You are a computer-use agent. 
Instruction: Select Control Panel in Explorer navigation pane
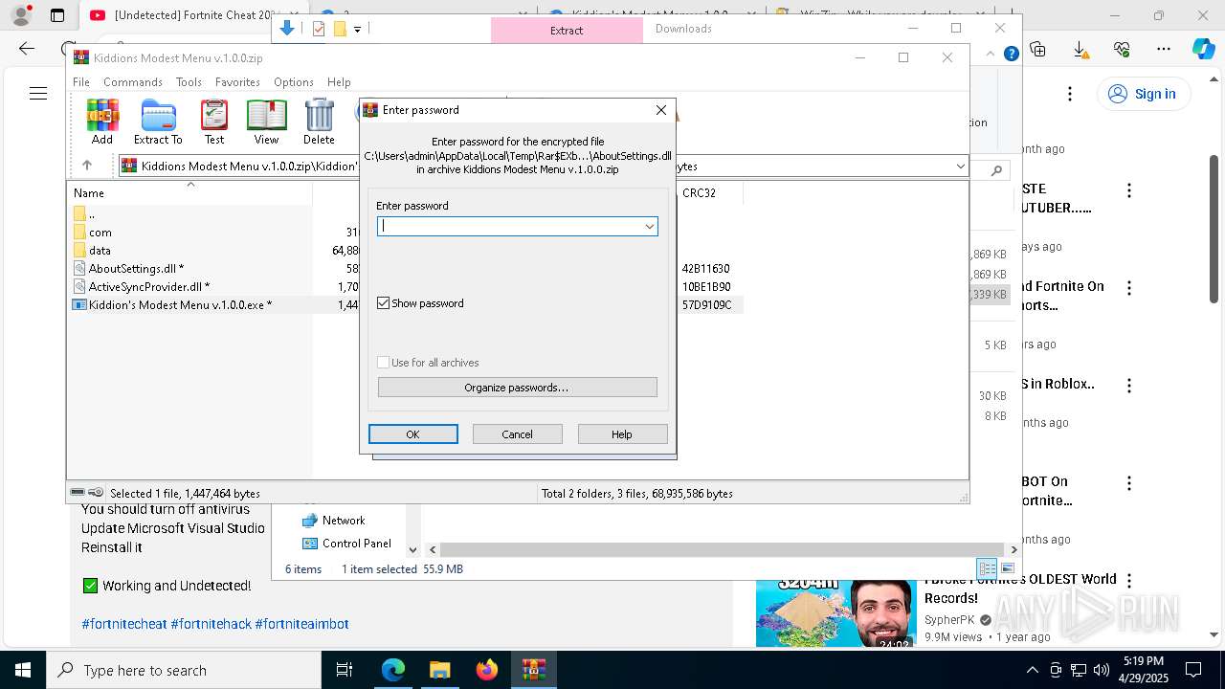click(x=346, y=543)
